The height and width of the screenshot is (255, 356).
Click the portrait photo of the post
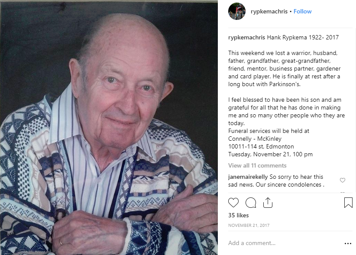tap(109, 127)
